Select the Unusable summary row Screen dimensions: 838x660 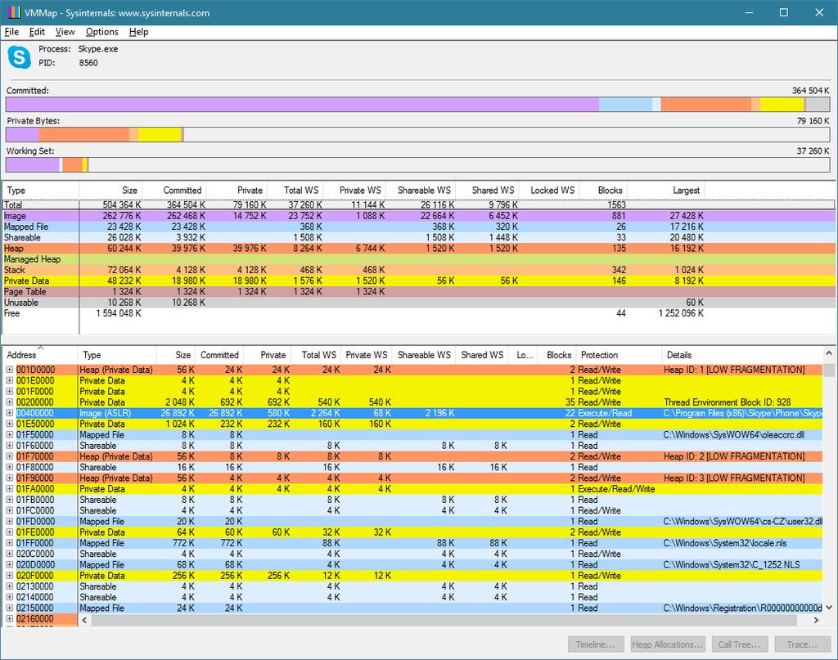(419, 303)
